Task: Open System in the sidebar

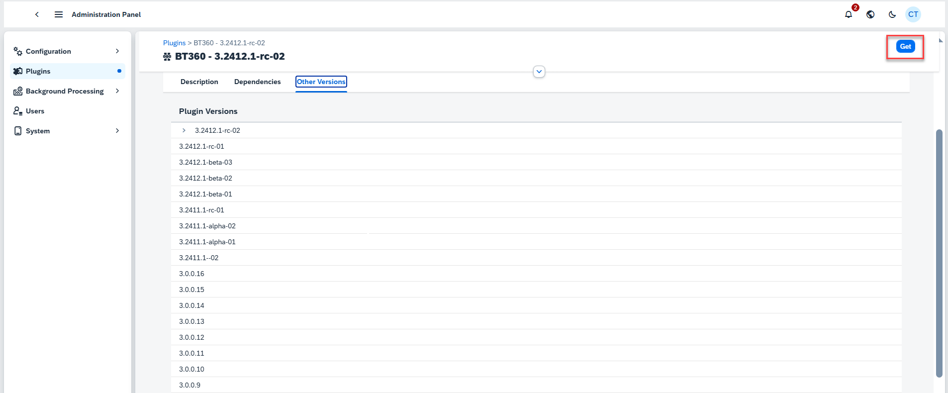Action: 68,131
